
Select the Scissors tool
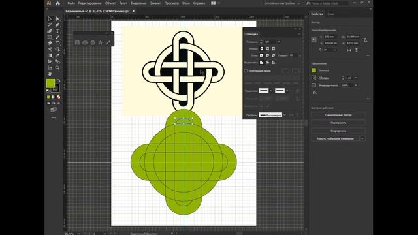(50, 50)
